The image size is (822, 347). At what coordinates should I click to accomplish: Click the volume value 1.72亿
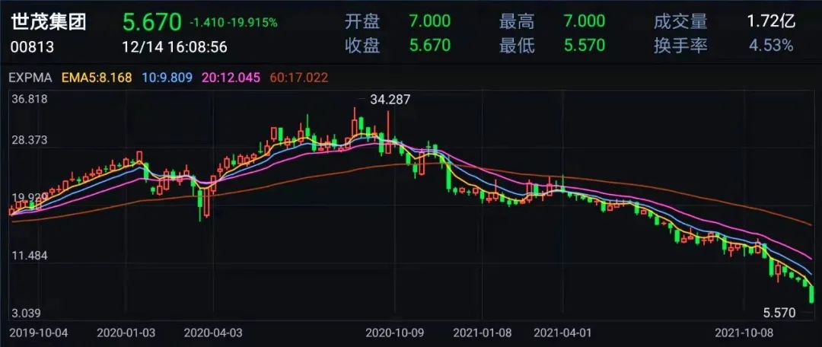pos(771,21)
